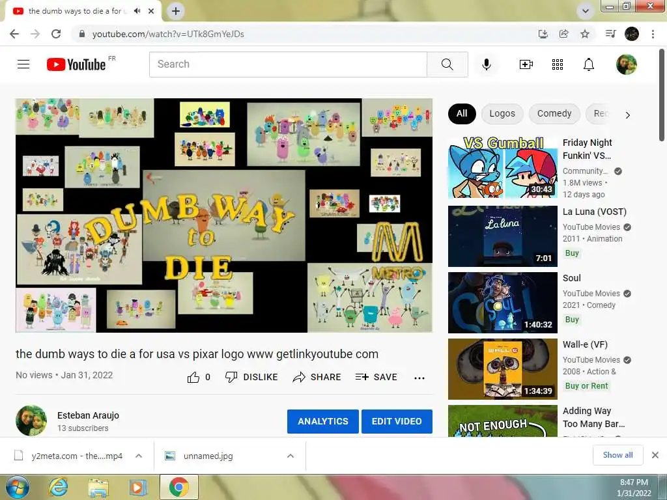This screenshot has width=667, height=500.
Task: Click the browser forward arrow
Action: tap(35, 34)
